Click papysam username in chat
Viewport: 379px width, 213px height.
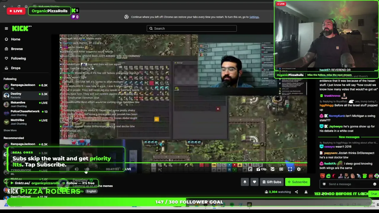pyautogui.click(x=331, y=153)
